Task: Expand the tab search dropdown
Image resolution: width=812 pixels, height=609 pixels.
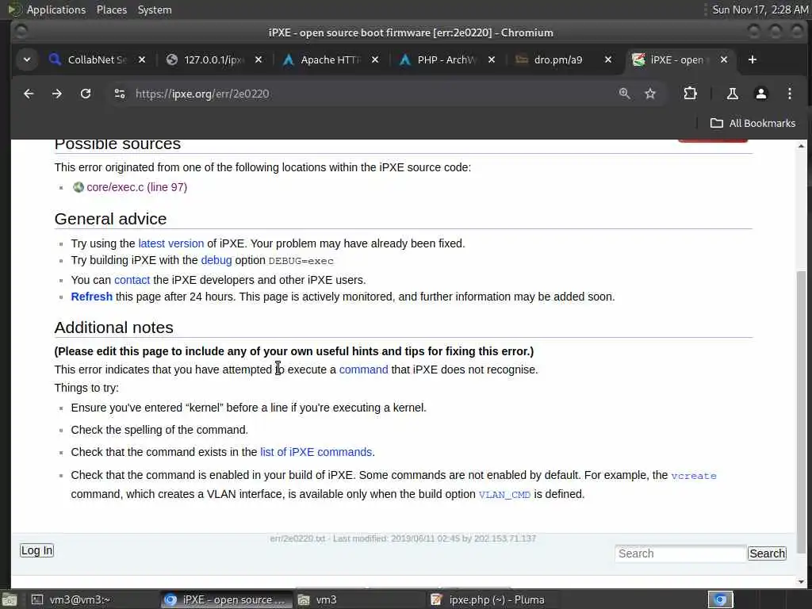Action: 27,60
